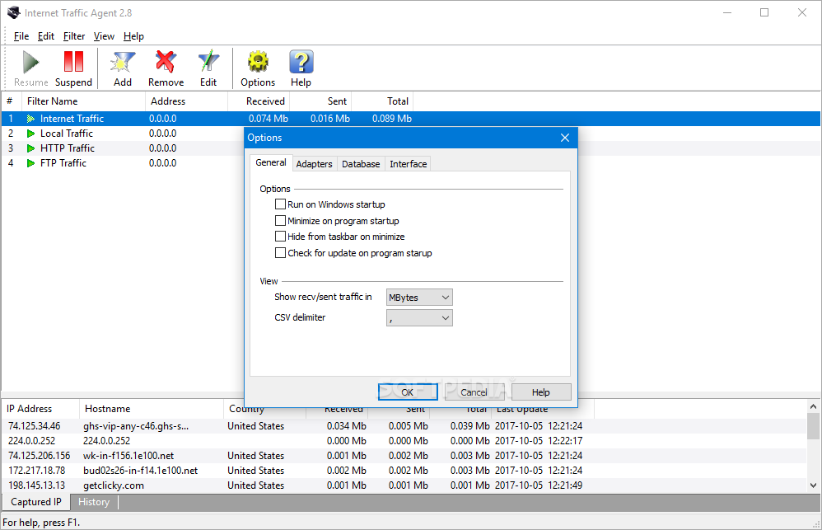This screenshot has height=530, width=822.
Task: Click the Resume play icon in the toolbar
Action: (x=31, y=62)
